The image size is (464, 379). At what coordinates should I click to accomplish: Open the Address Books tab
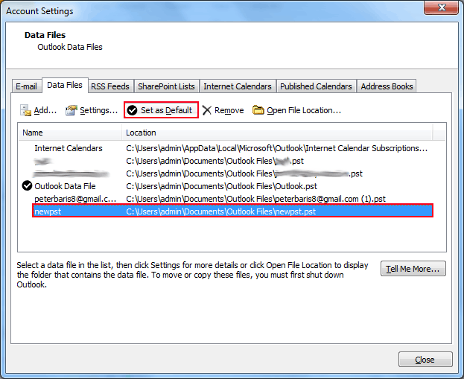(387, 86)
